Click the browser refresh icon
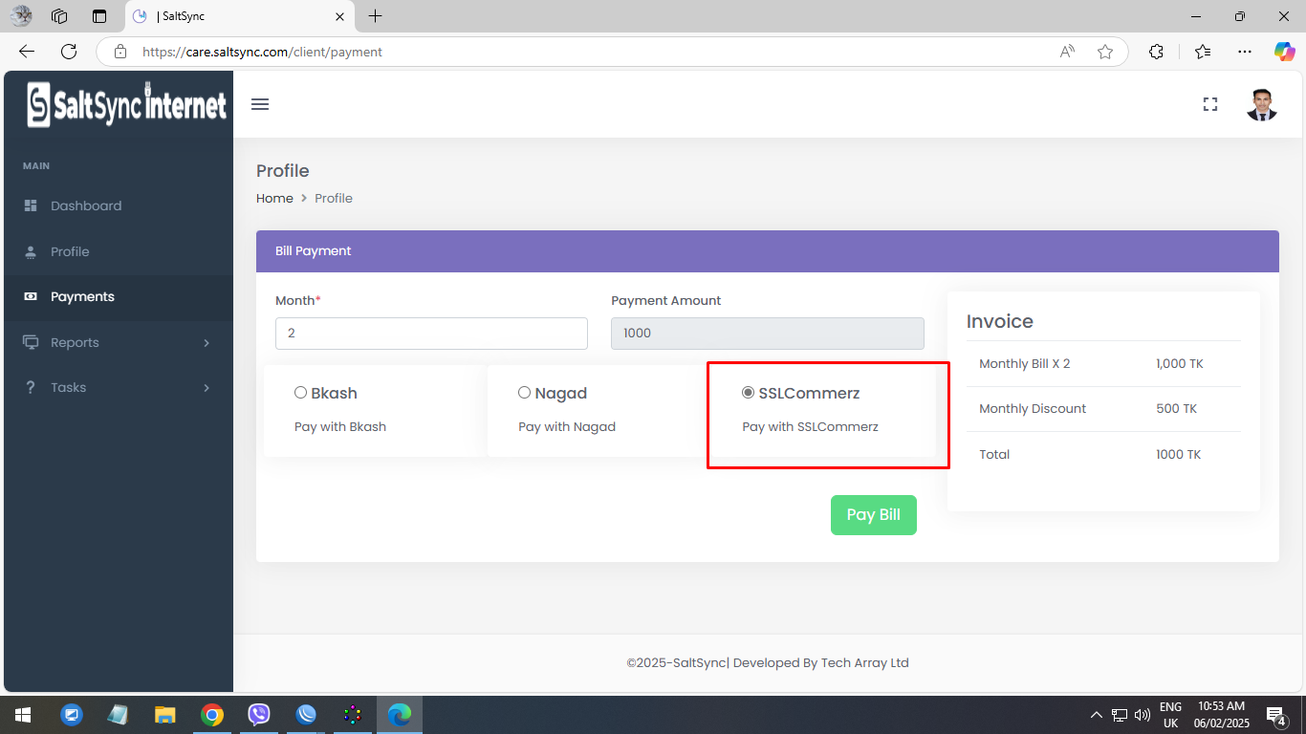This screenshot has height=734, width=1306. [x=69, y=52]
